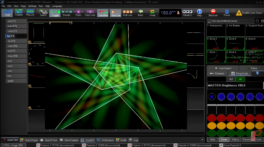Pause playback using the Pause icon
This screenshot has width=264, height=147.
pyautogui.click(x=227, y=13)
